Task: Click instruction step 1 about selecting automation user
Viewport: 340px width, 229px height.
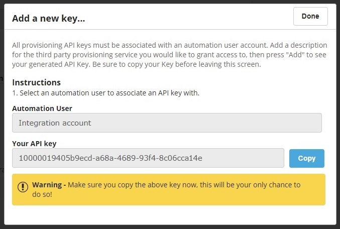Action: (x=105, y=93)
